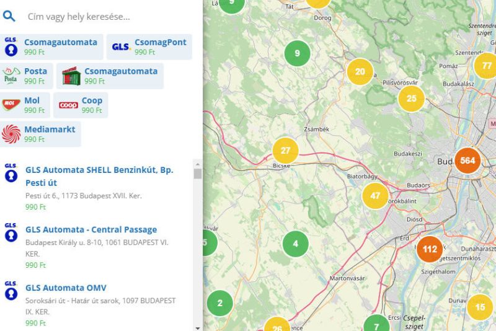The height and width of the screenshot is (331, 496).
Task: Open GLS Automata - Central Passage entry
Action: (x=91, y=229)
